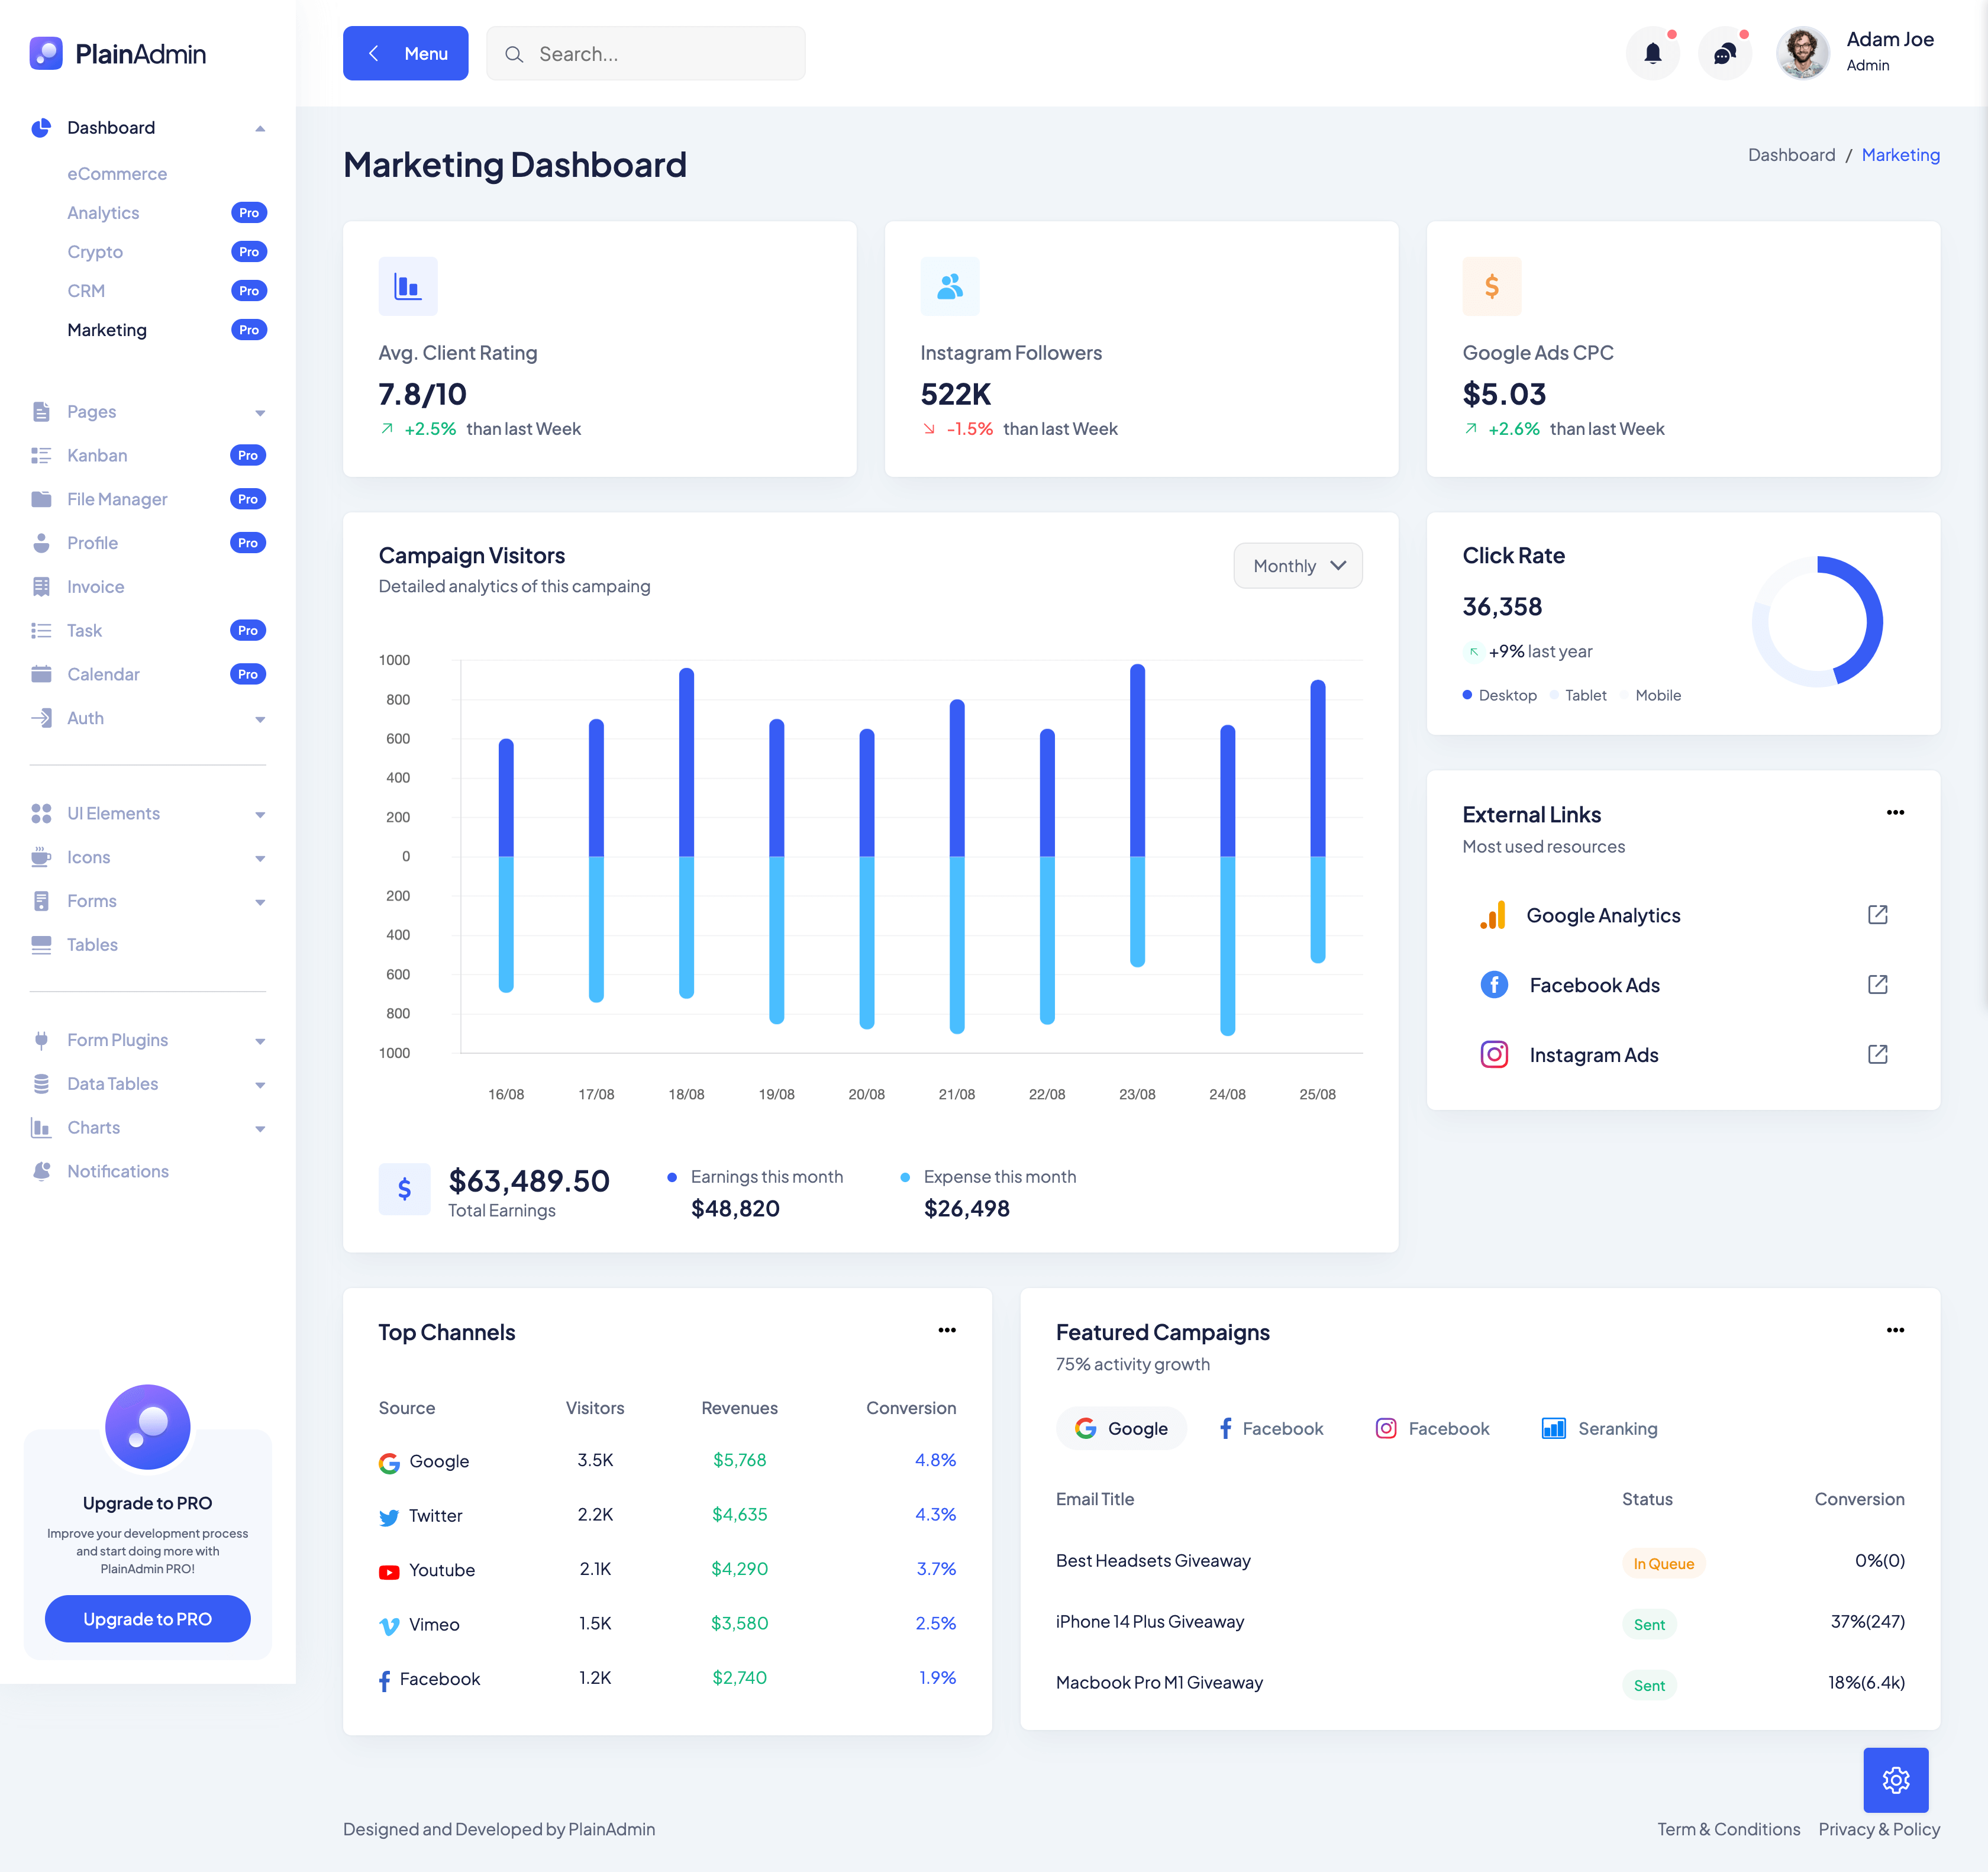Click the Google Analytics external link icon

coord(1879,914)
